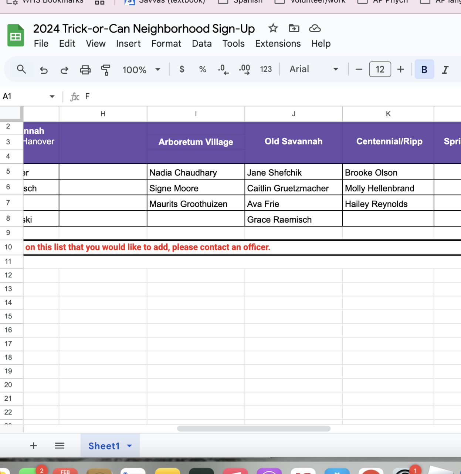Viewport: 461px width, 474px height.
Task: Toggle italic formatting
Action: [445, 70]
